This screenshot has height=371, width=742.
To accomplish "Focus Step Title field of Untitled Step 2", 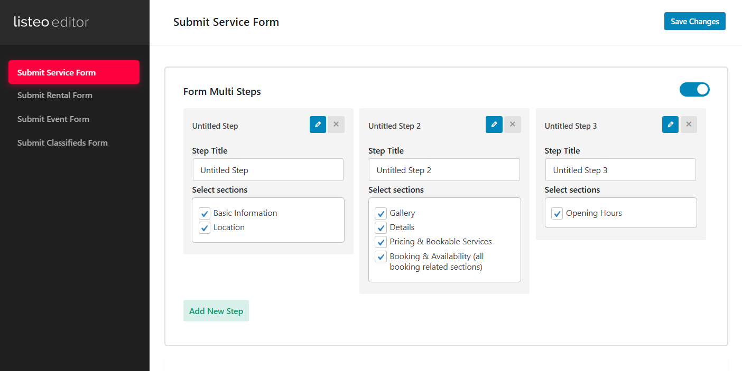I will click(444, 170).
